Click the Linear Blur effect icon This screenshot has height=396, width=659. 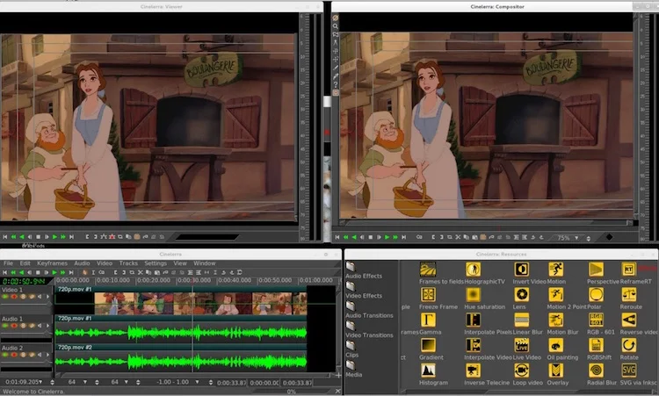(x=522, y=320)
